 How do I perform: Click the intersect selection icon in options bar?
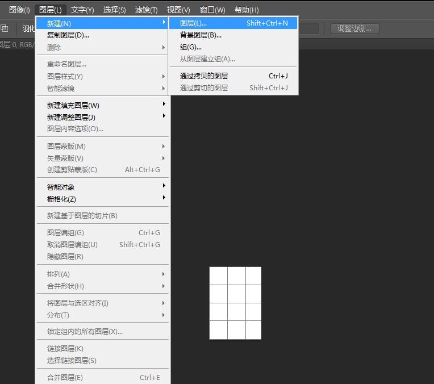4,28
